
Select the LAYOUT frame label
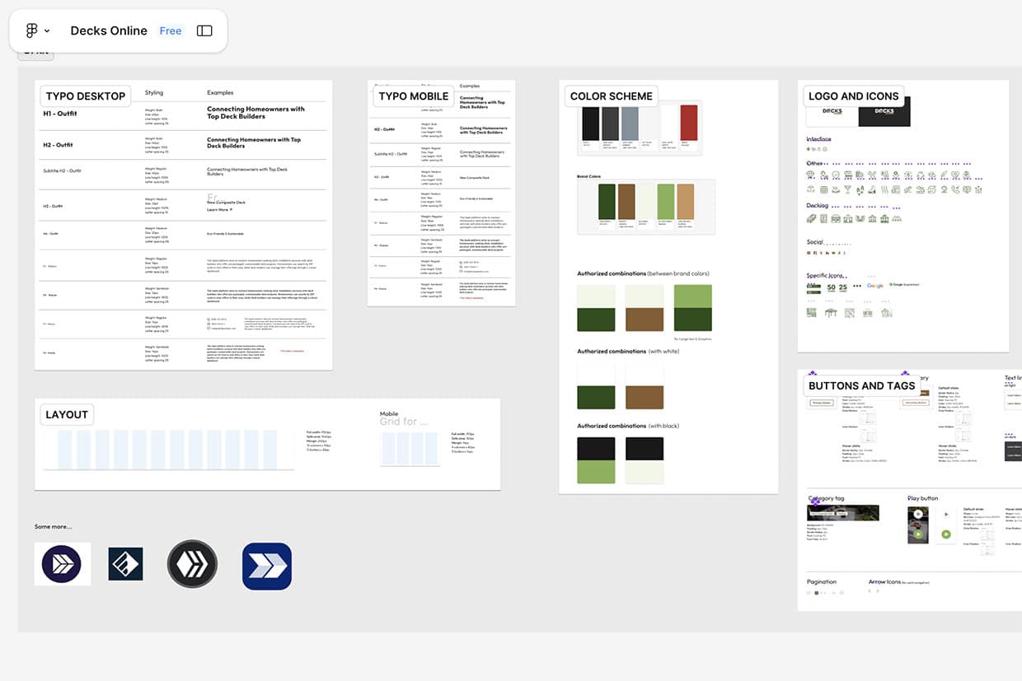(x=67, y=414)
